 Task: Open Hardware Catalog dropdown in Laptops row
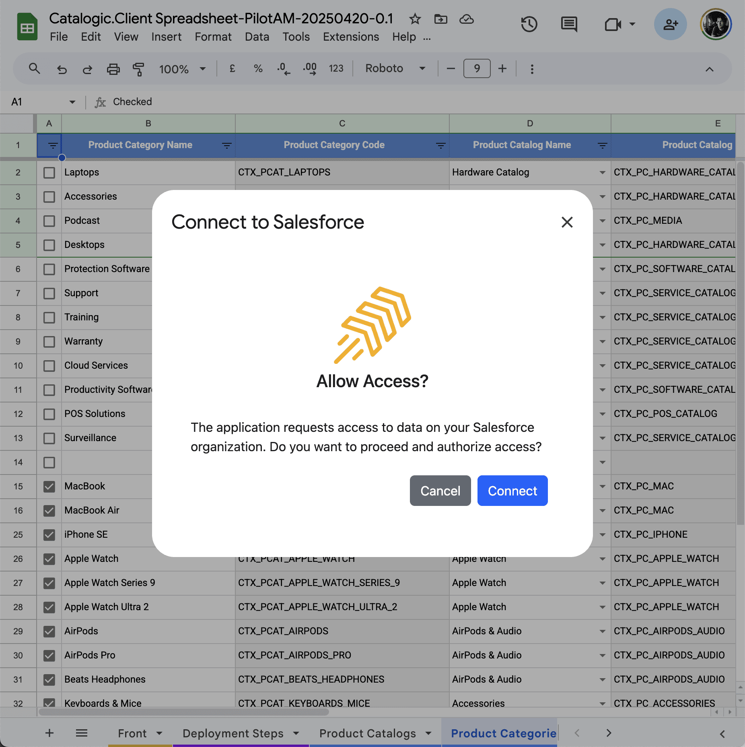(x=602, y=173)
